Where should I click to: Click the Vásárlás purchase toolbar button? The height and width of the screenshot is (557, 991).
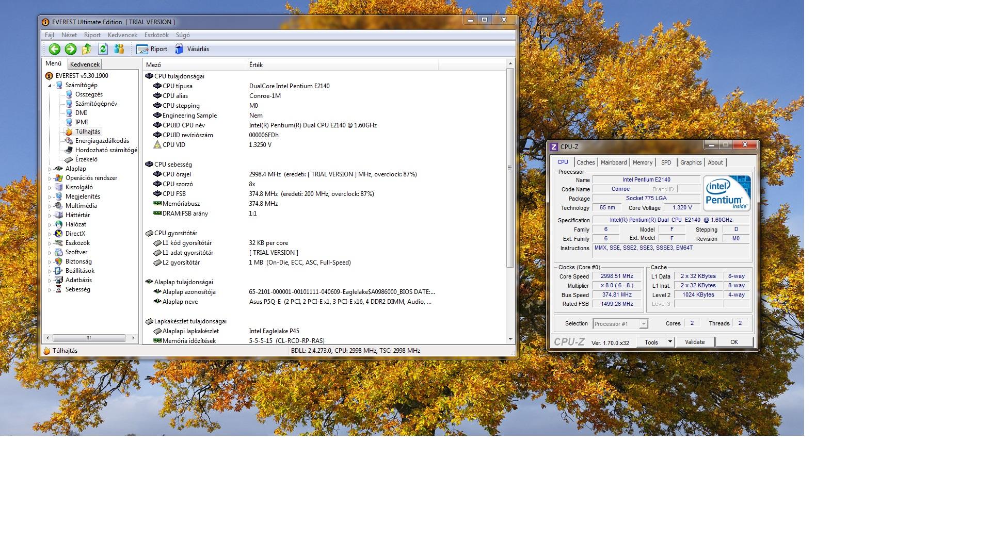click(x=192, y=49)
